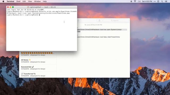Click the lock icon in Notes toolbar
Image resolution: width=170 pixels, height=95 pixels.
pyautogui.click(x=79, y=21)
